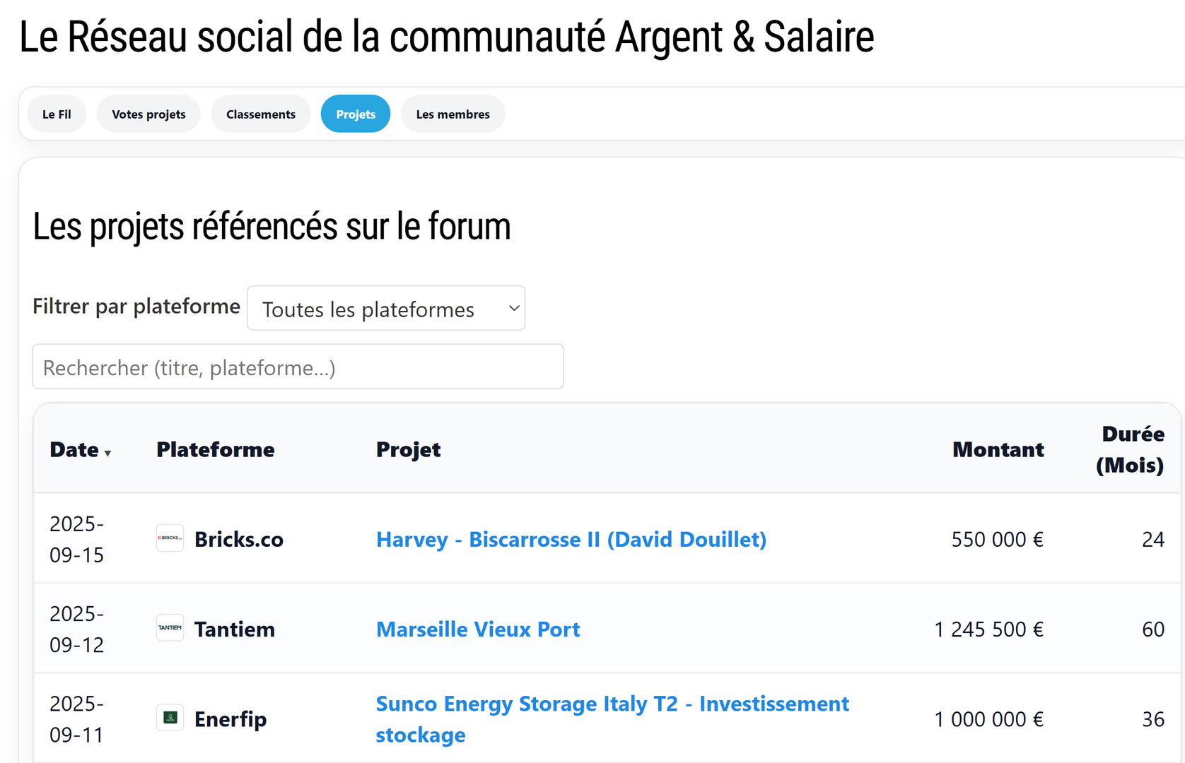The height and width of the screenshot is (763, 1185).
Task: Click the Bricks.co platform logo icon
Action: click(170, 538)
